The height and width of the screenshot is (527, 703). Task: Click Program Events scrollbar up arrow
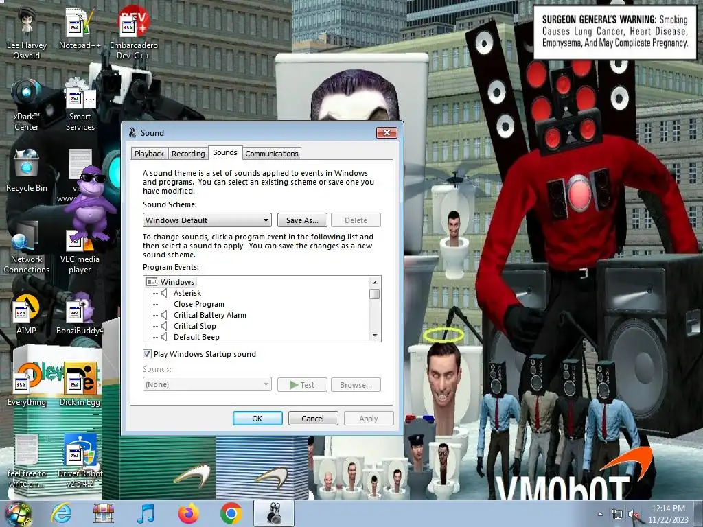coord(374,282)
